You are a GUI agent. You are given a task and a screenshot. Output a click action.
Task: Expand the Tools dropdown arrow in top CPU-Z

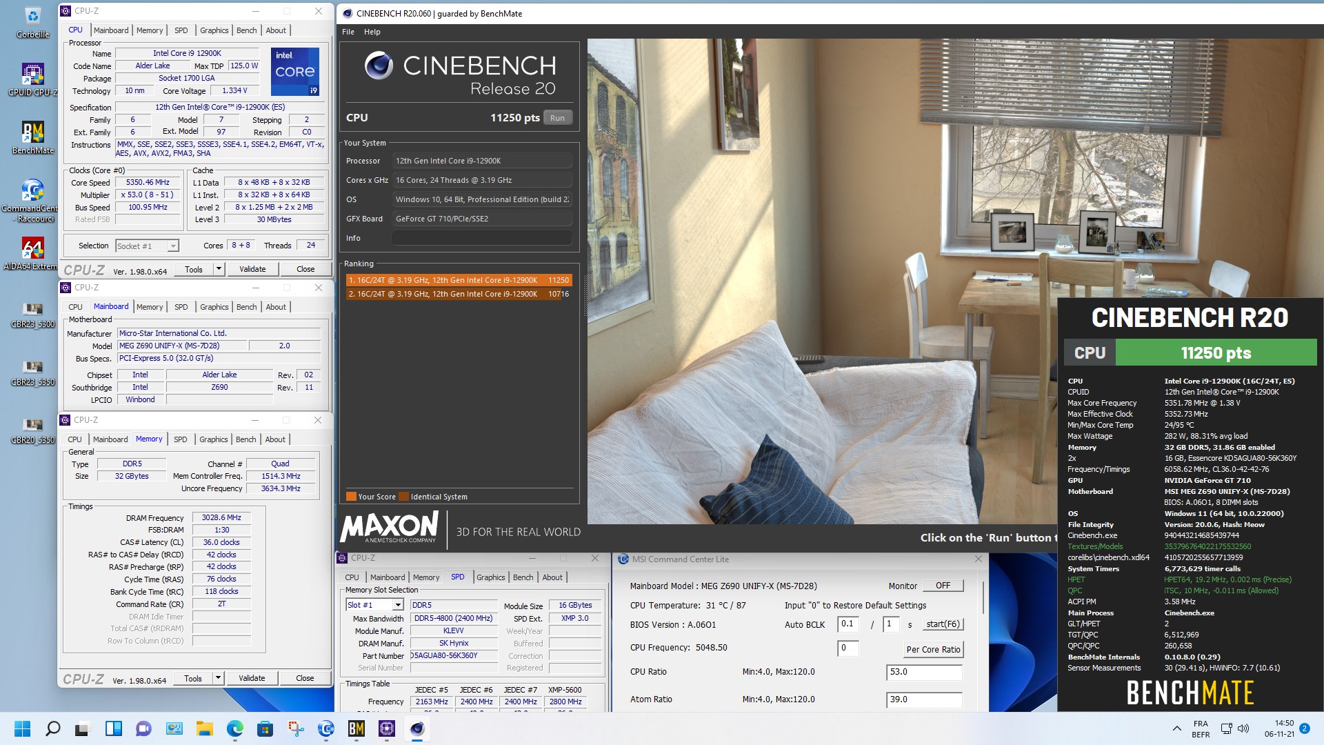pyautogui.click(x=219, y=269)
